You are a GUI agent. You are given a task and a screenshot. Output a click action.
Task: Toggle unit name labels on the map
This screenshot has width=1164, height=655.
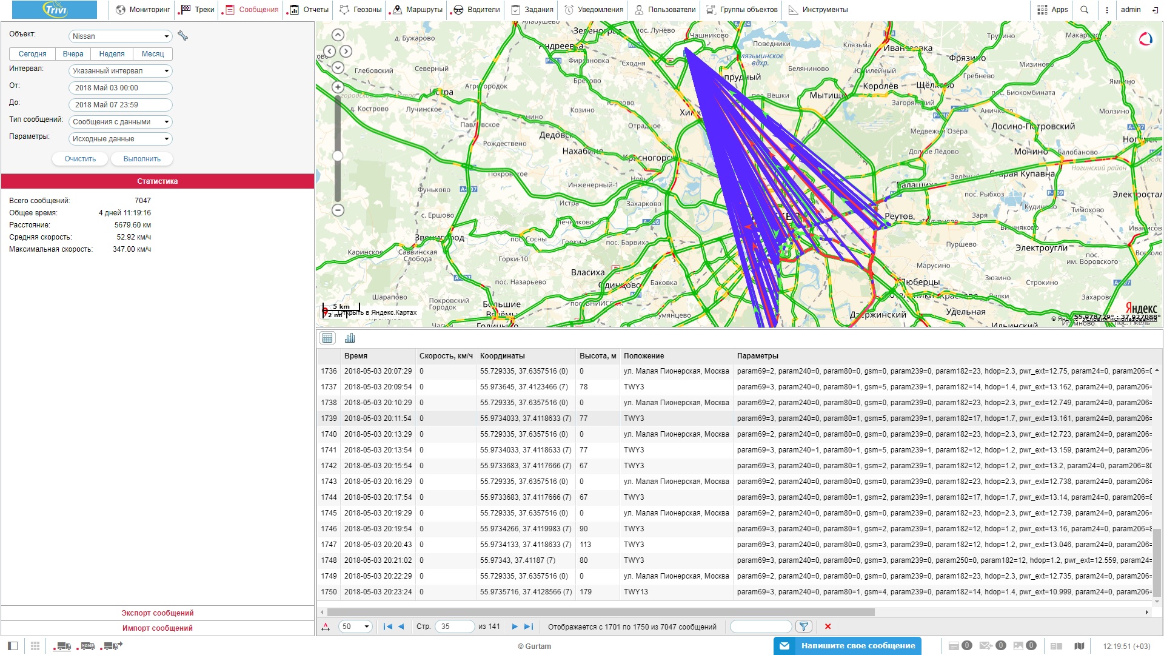(88, 646)
